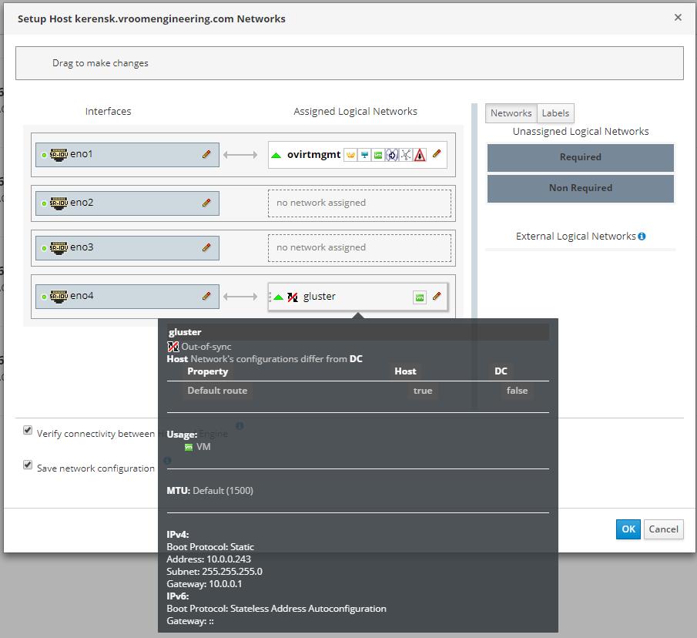
Task: Click the crown management icon on ovirtmgmt
Action: (x=350, y=155)
